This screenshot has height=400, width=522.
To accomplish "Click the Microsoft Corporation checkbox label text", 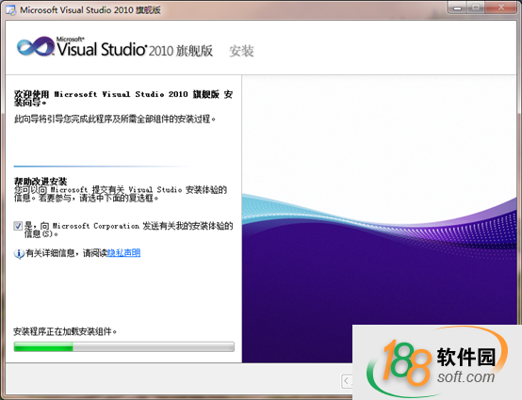I will (128, 230).
